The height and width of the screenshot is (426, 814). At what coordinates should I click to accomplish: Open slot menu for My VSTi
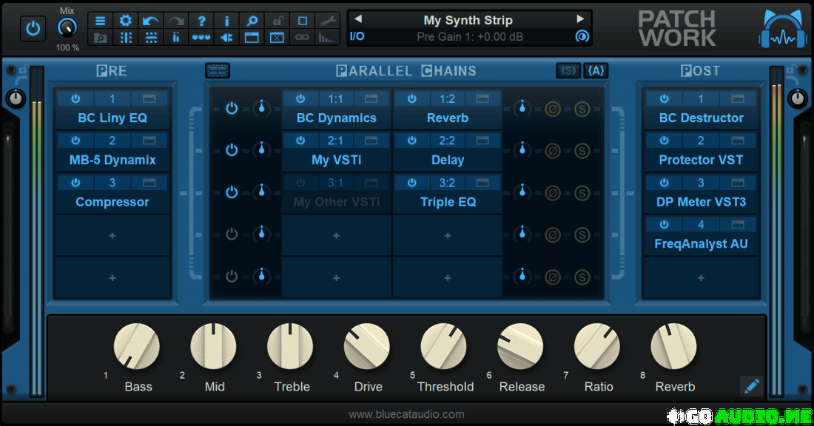pos(337,160)
